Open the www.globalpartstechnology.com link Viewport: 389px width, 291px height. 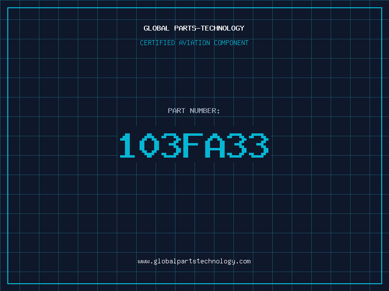[x=194, y=261]
